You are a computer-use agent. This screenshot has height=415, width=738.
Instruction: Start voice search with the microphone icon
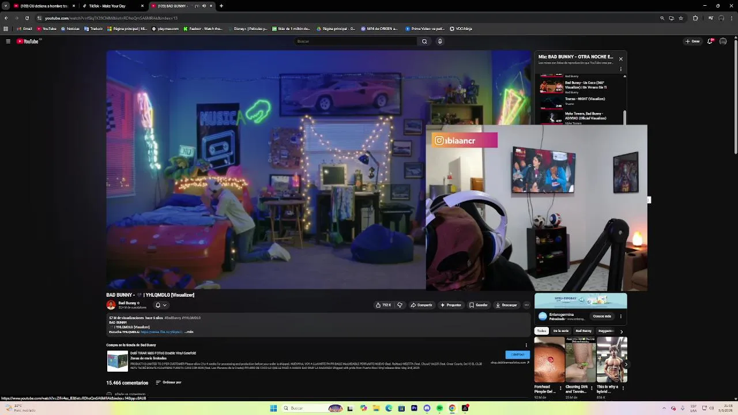click(440, 41)
